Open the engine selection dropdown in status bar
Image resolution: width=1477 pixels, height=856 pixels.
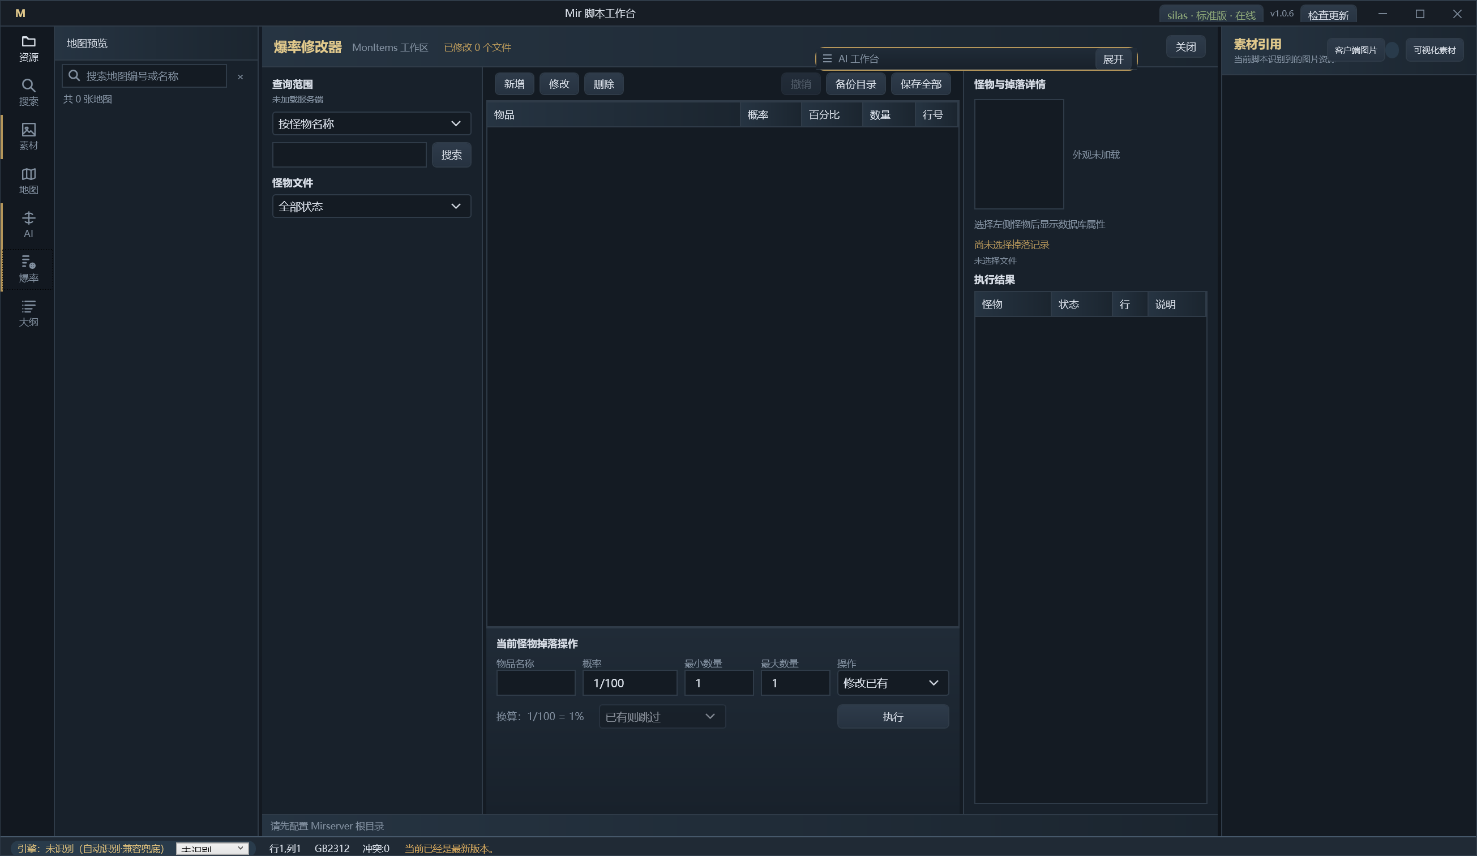point(212,849)
